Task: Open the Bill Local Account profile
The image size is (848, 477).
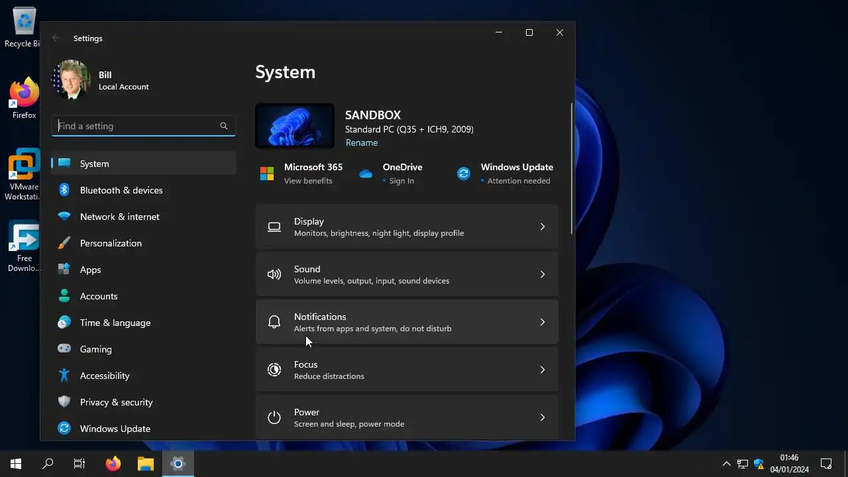Action: click(x=101, y=80)
